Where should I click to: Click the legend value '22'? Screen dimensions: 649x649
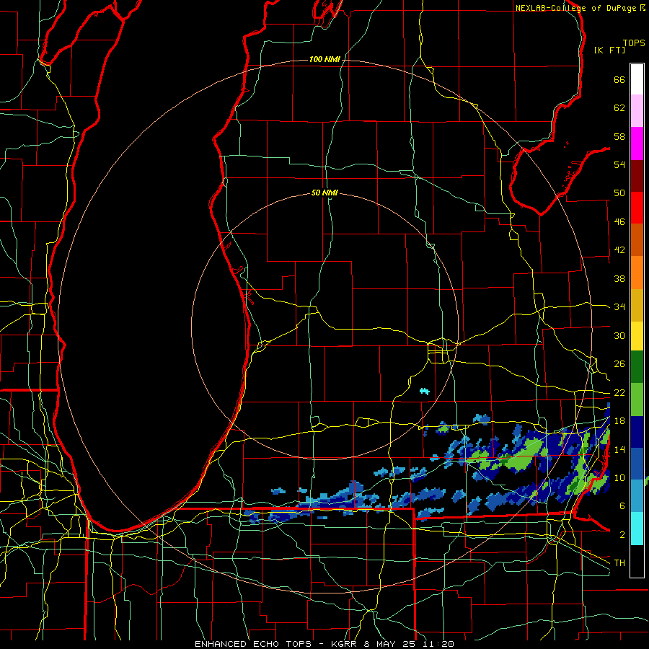click(x=619, y=393)
